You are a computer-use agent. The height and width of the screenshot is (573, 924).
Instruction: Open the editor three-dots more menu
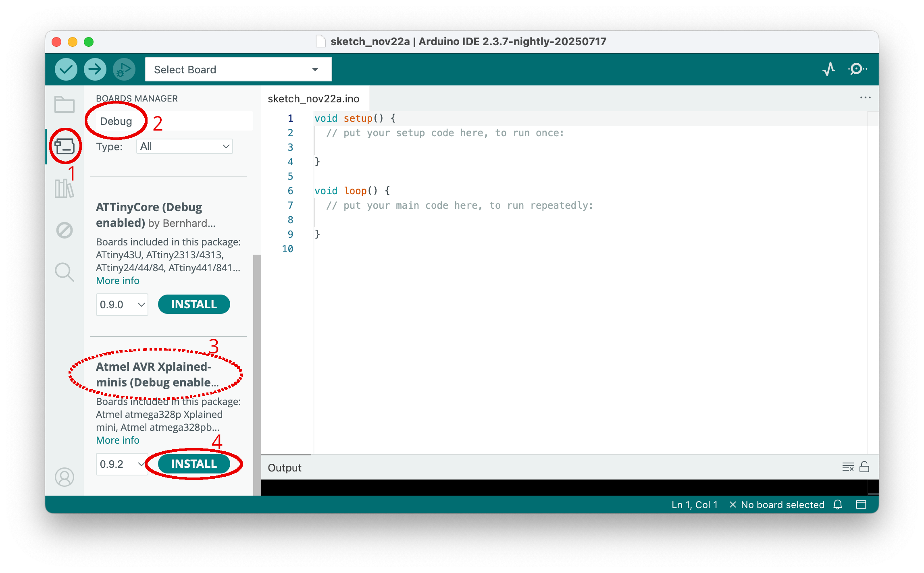(x=865, y=98)
